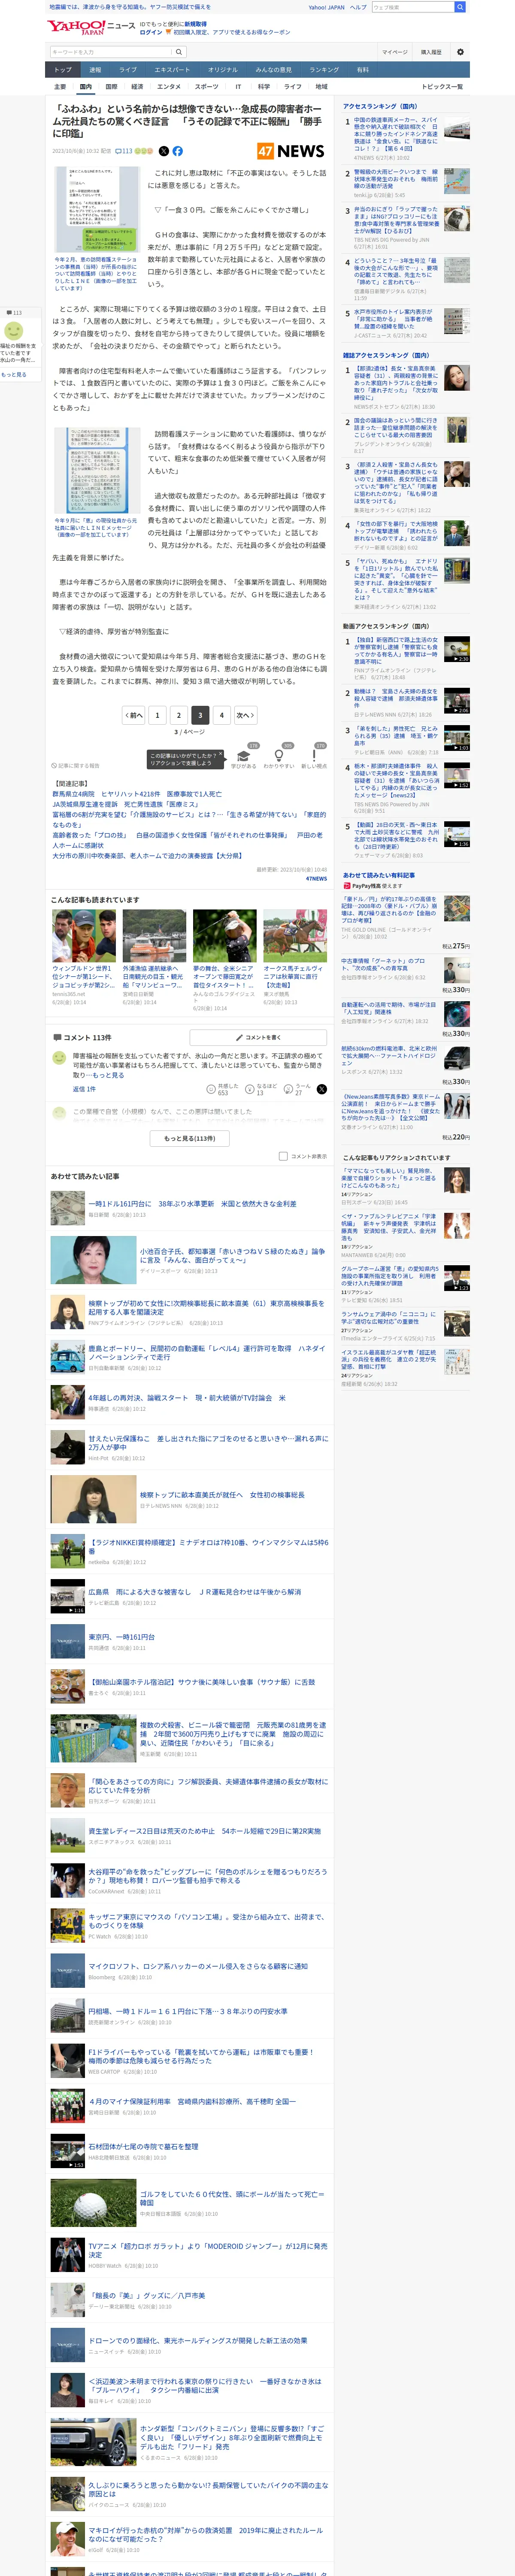Image resolution: width=515 pixels, height=2576 pixels.
Task: Open the settings gear icon
Action: point(460,52)
